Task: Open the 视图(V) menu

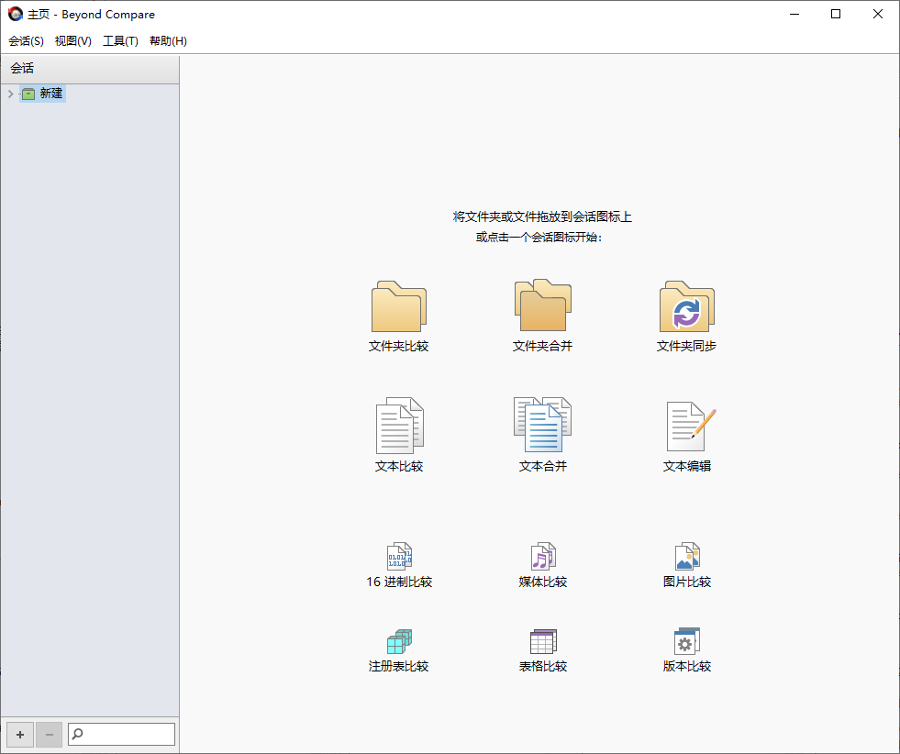Action: (72, 40)
